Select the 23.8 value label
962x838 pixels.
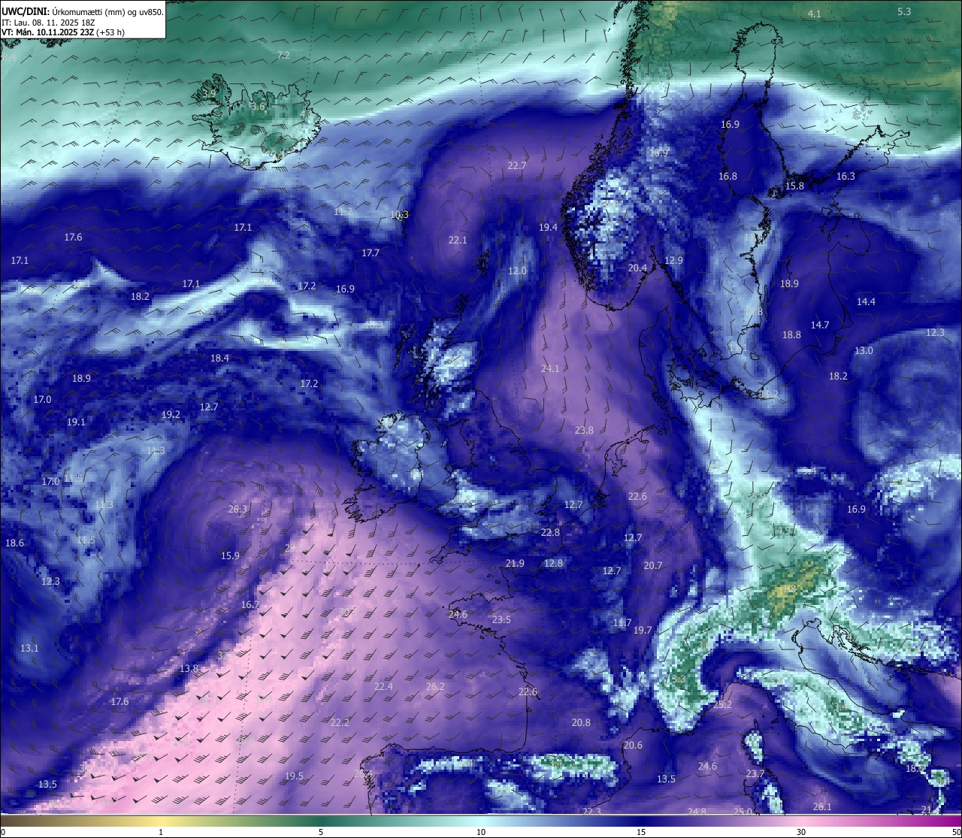584,430
